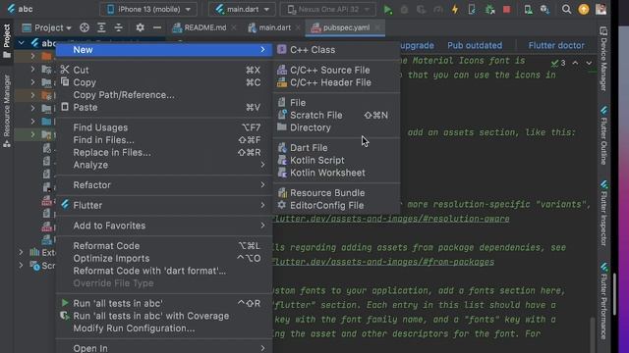Viewport: 629px width, 353px height.
Task: Open Project panel settings gear
Action: 140,27
